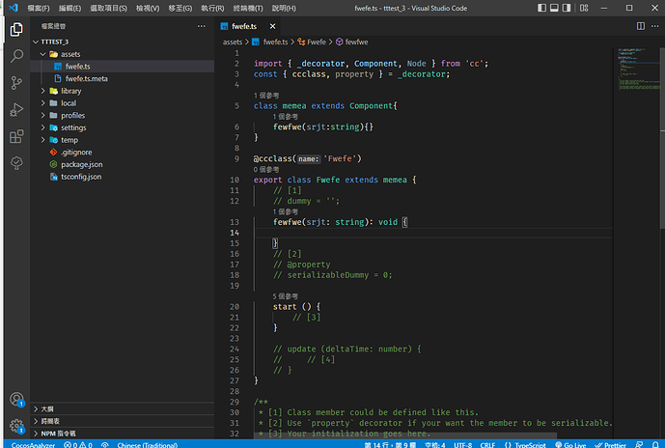This screenshot has width=665, height=448.
Task: Expand the NPM scripts section
Action: tap(58, 434)
